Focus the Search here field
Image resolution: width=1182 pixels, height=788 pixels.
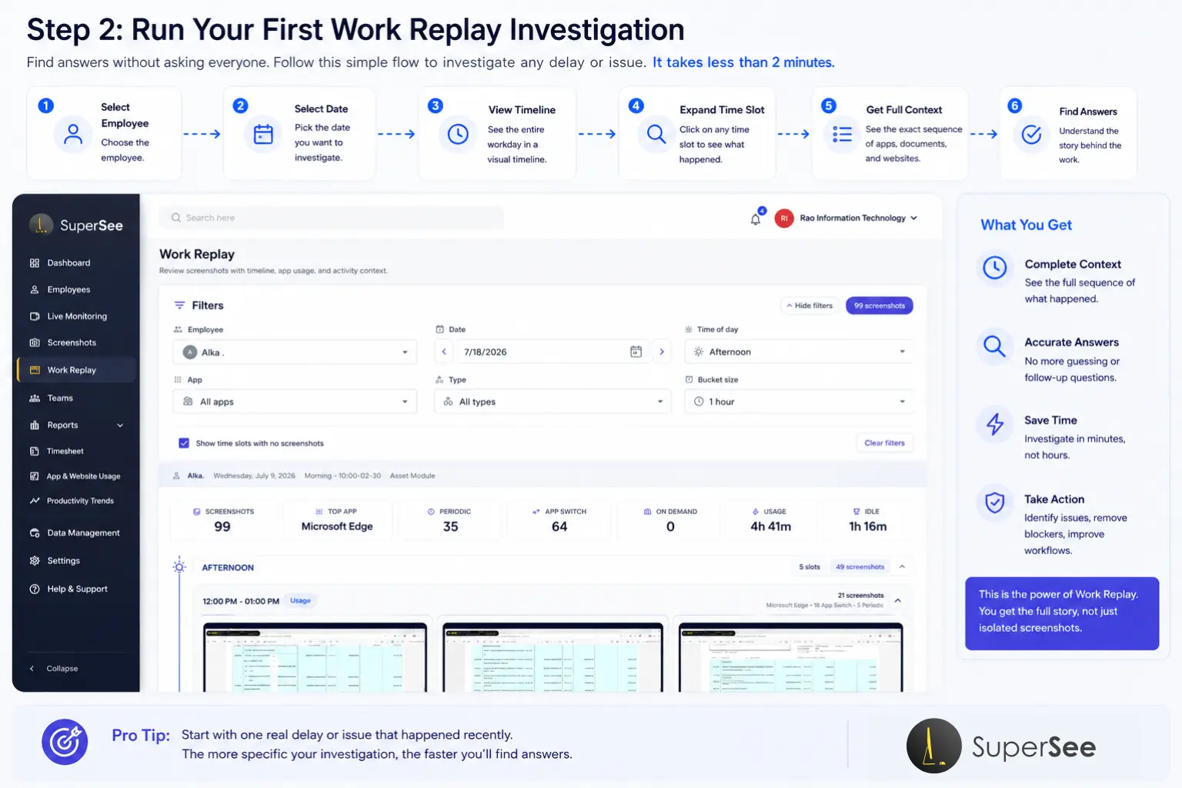point(332,218)
